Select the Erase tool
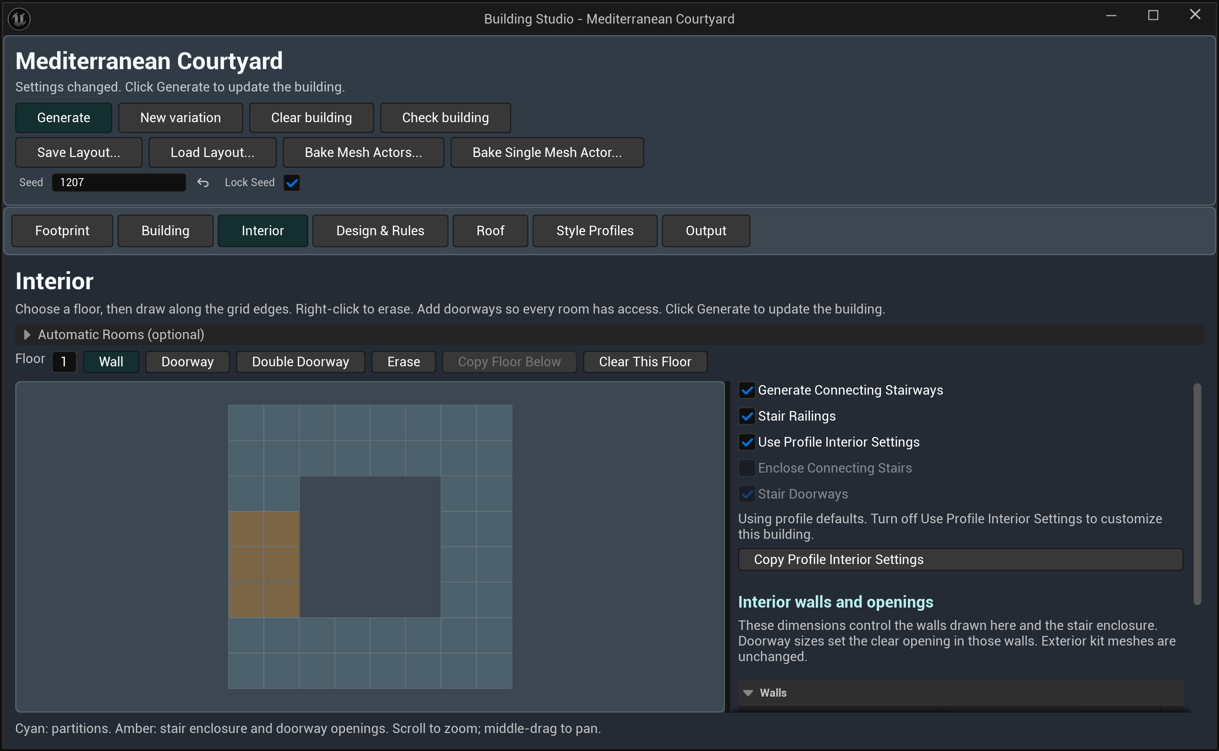Screen dimensions: 1219x751 pos(404,362)
